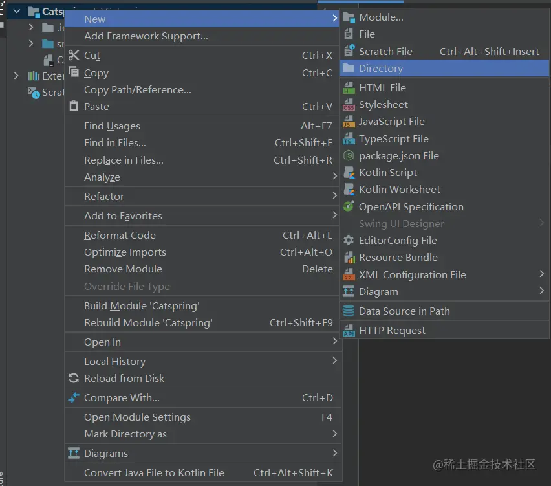The width and height of the screenshot is (551, 486).
Task: Expand the src folder tree node
Action: point(31,43)
